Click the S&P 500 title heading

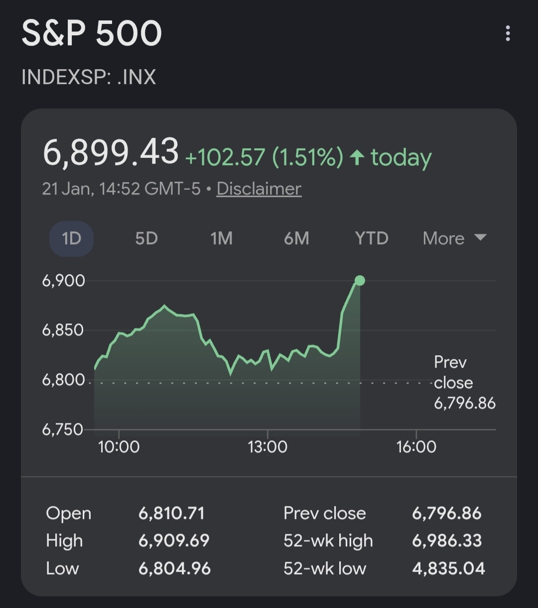pyautogui.click(x=92, y=34)
